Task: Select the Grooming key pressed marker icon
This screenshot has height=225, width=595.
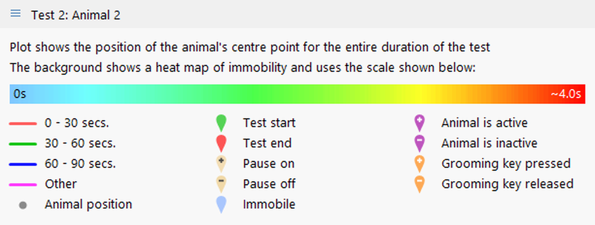Action: 420,164
